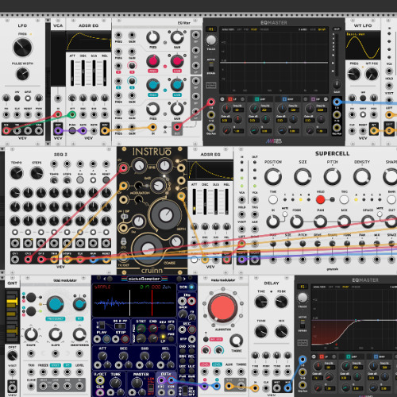The height and width of the screenshot is (397, 397).
Task: Click the large red meta-modulator algorithm knob
Action: [x=222, y=308]
